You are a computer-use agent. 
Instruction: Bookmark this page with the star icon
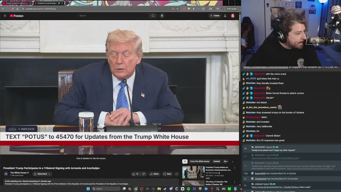click(177, 9)
